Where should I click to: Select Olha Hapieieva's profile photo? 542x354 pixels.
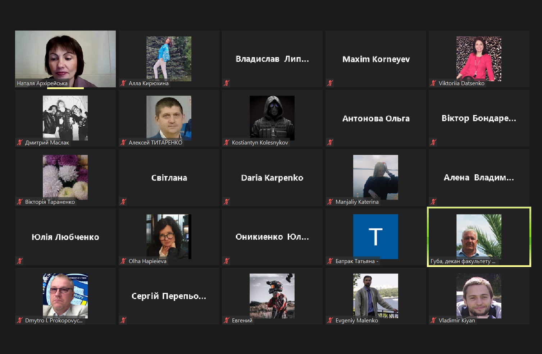click(169, 236)
